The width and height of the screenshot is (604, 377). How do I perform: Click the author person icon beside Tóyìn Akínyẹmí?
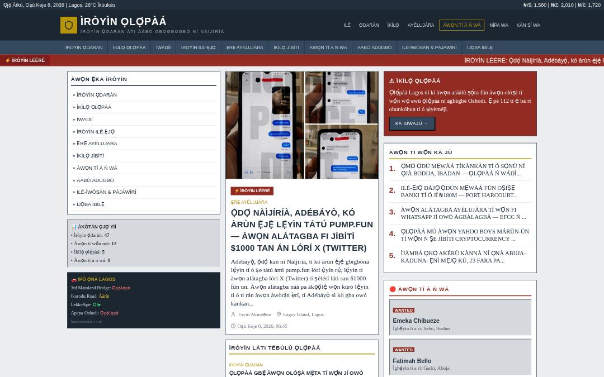tap(233, 314)
